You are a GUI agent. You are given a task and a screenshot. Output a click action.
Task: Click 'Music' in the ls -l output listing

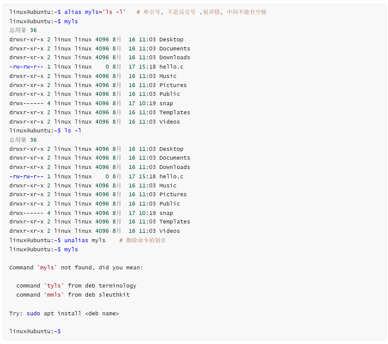coord(168,185)
